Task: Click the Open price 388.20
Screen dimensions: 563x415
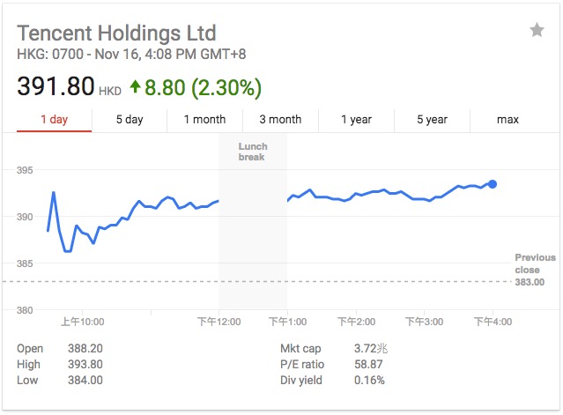Action: click(85, 349)
